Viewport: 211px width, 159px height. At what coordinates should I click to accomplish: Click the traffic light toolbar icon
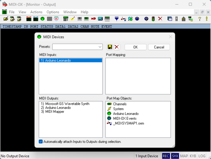(x=153, y=19)
